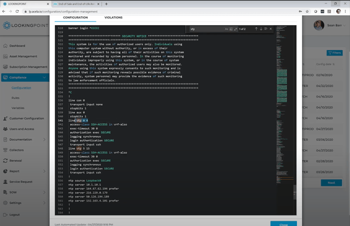Image resolution: width=350 pixels, height=226 pixels.
Task: Open Renewal in sidebar
Action: 15,161
